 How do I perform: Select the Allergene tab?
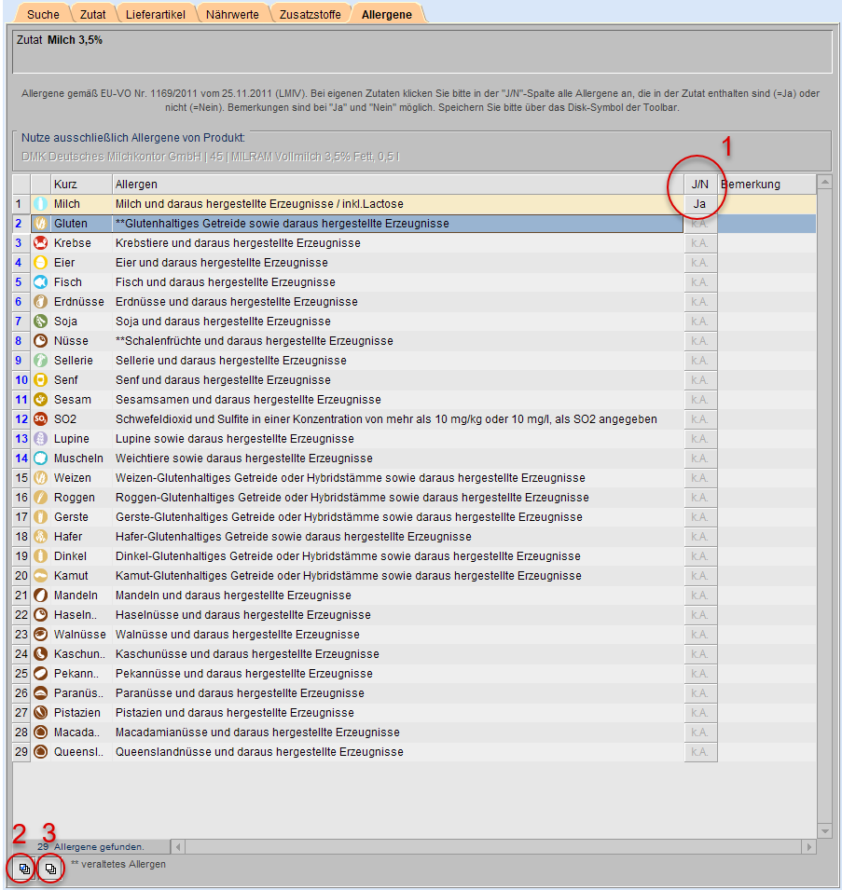pyautogui.click(x=387, y=14)
